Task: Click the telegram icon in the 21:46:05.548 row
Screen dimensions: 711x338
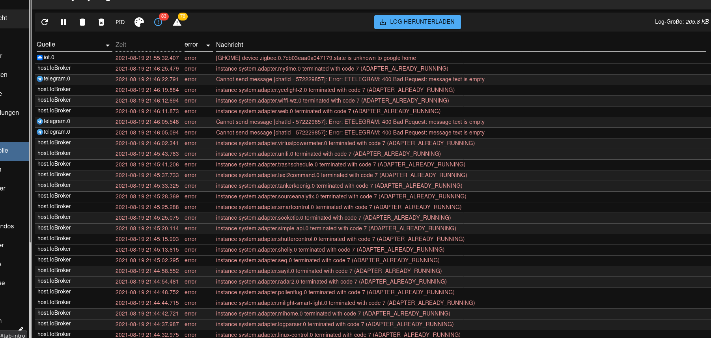Action: coord(40,121)
